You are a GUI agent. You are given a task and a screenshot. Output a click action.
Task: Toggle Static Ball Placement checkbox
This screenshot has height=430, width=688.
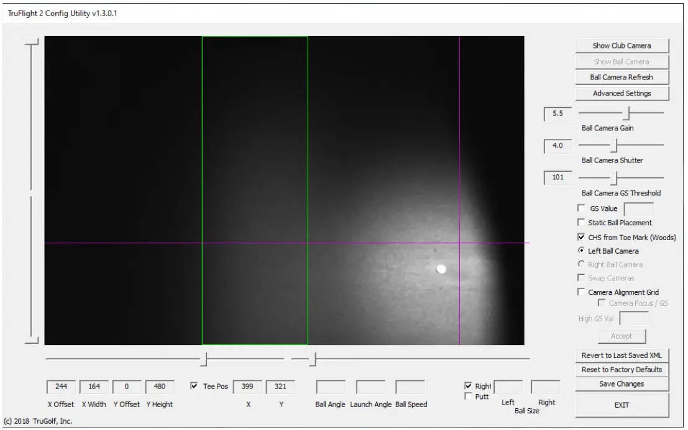[x=581, y=222]
